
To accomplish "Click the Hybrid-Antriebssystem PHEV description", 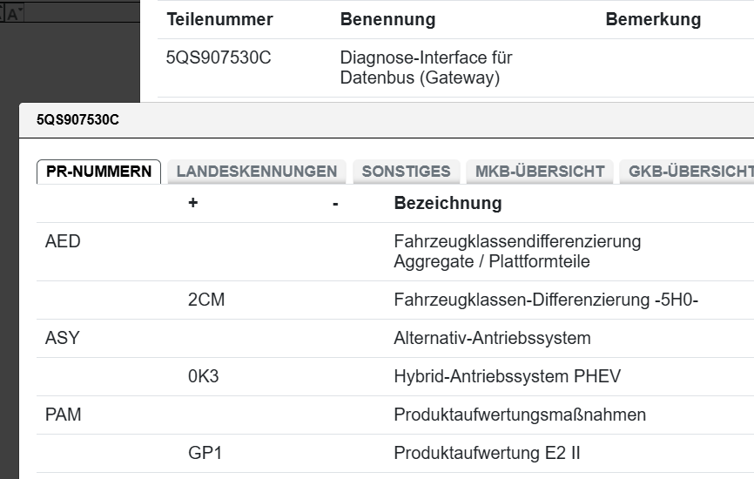I will coord(507,377).
